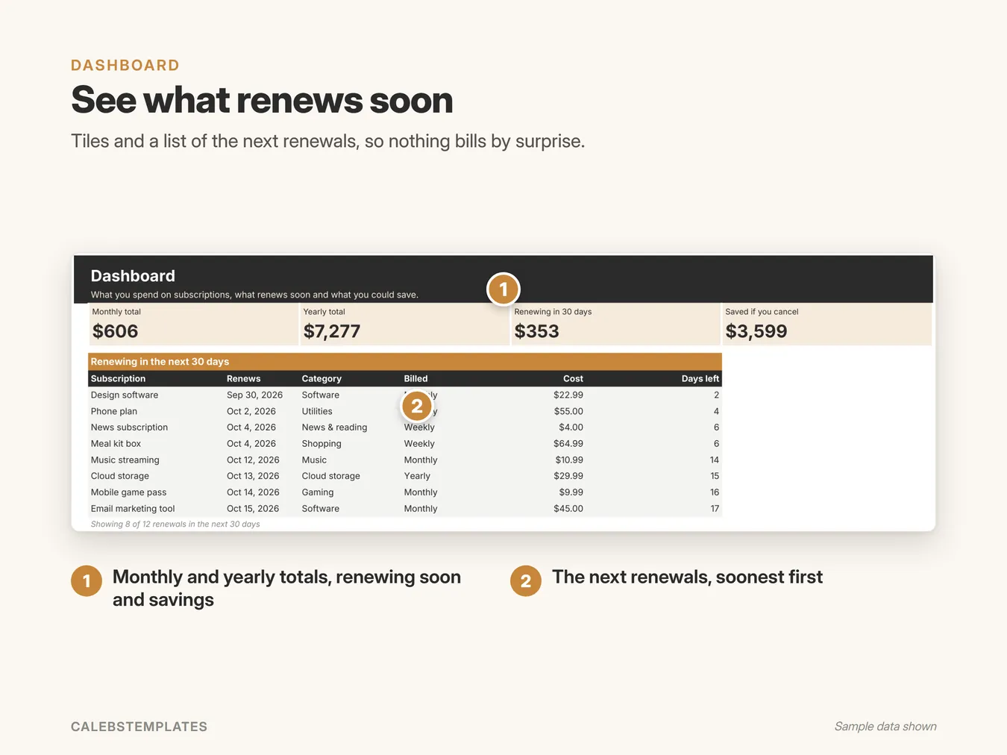Image resolution: width=1007 pixels, height=755 pixels.
Task: Select the Mobile game pass cell
Action: click(128, 492)
